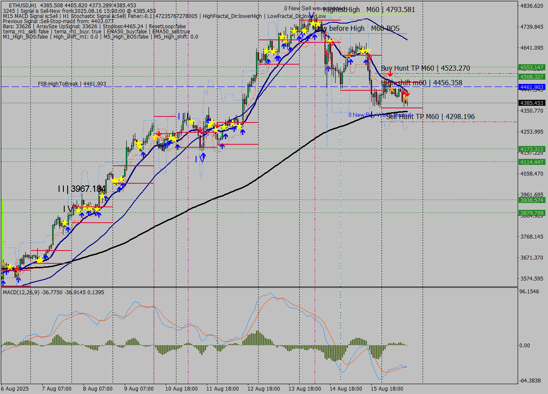Screen dimensions: 548x394
Task: Click the Low before High M60-BOS label
Action: point(360,29)
